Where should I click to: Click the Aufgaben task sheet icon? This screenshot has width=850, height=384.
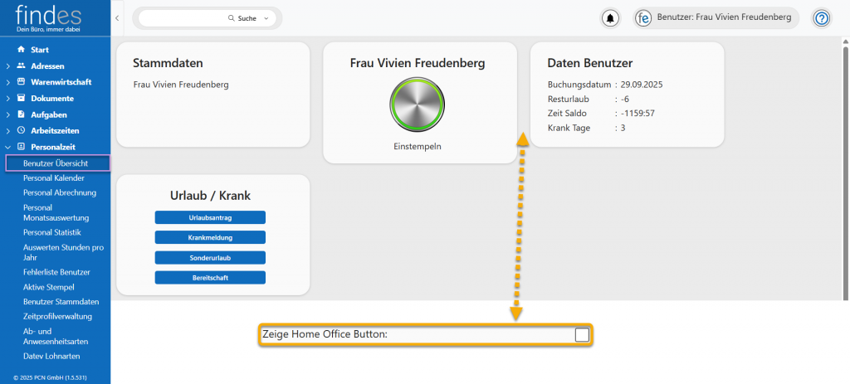click(x=22, y=114)
